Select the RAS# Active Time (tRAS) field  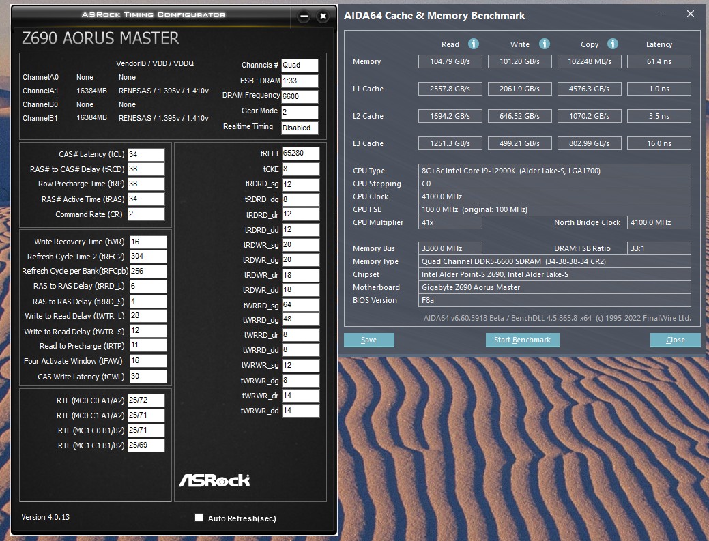coord(146,199)
